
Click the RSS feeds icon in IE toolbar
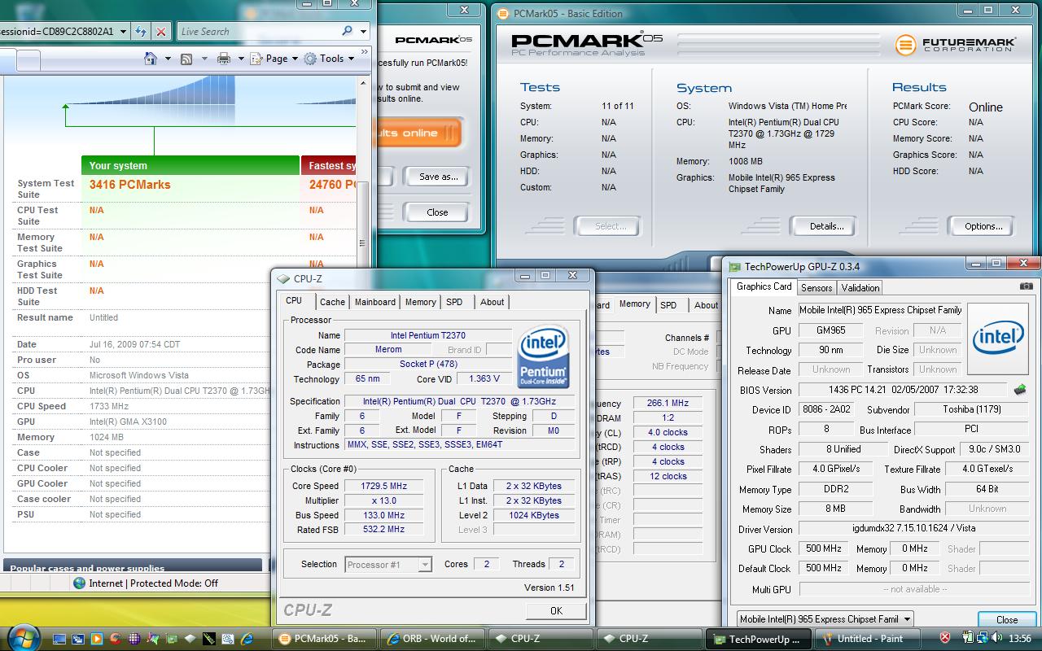(x=186, y=59)
